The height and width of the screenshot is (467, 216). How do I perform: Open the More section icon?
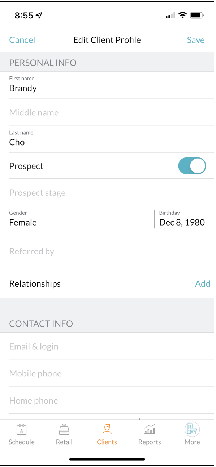192,429
